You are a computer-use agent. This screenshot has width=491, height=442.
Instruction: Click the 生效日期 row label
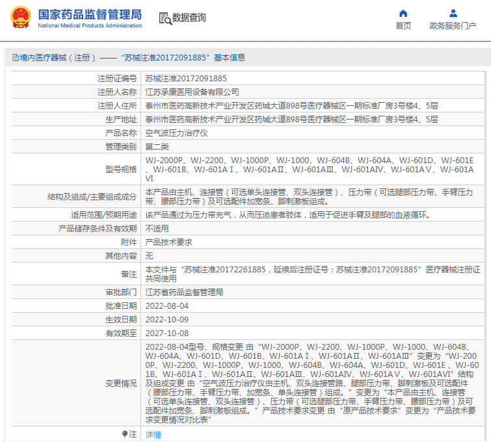coord(121,320)
